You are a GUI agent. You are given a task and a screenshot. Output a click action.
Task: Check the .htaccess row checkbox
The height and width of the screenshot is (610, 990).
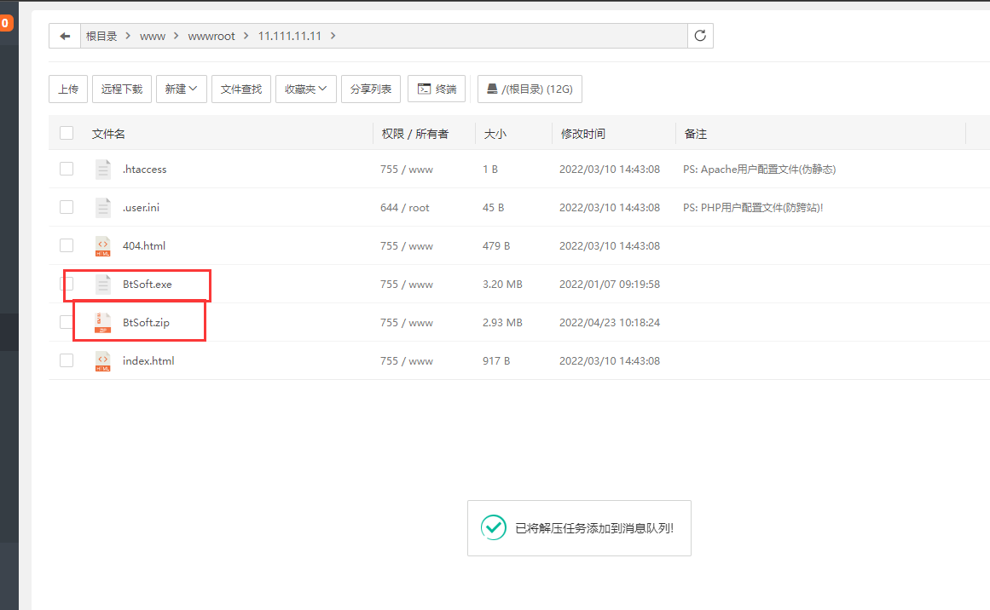pos(67,169)
